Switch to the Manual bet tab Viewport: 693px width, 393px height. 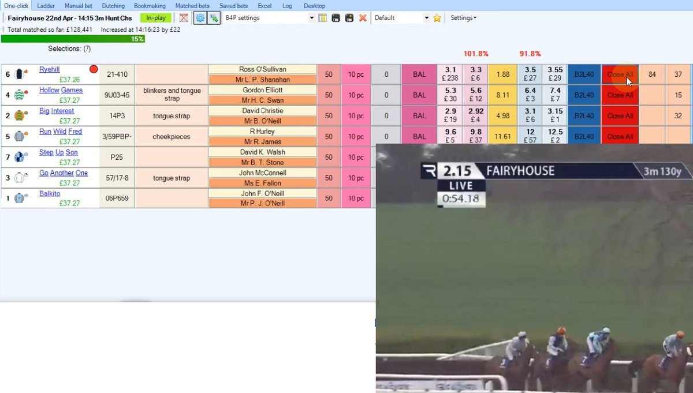click(x=78, y=5)
